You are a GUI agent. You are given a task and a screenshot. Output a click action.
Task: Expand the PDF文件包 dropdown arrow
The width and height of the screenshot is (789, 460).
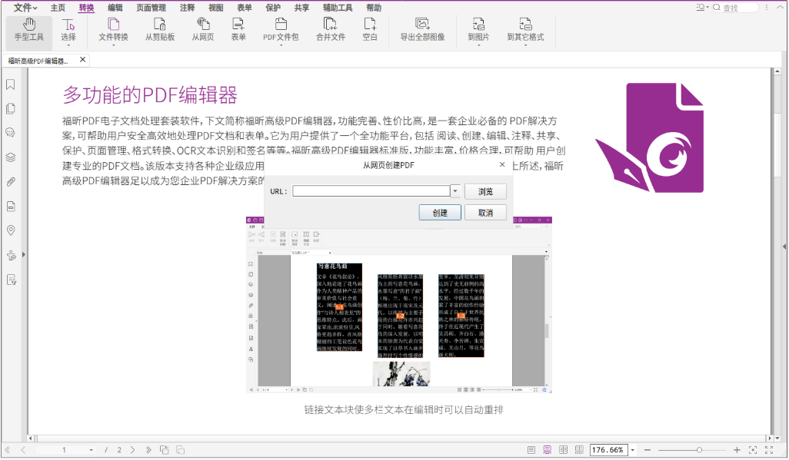point(281,45)
